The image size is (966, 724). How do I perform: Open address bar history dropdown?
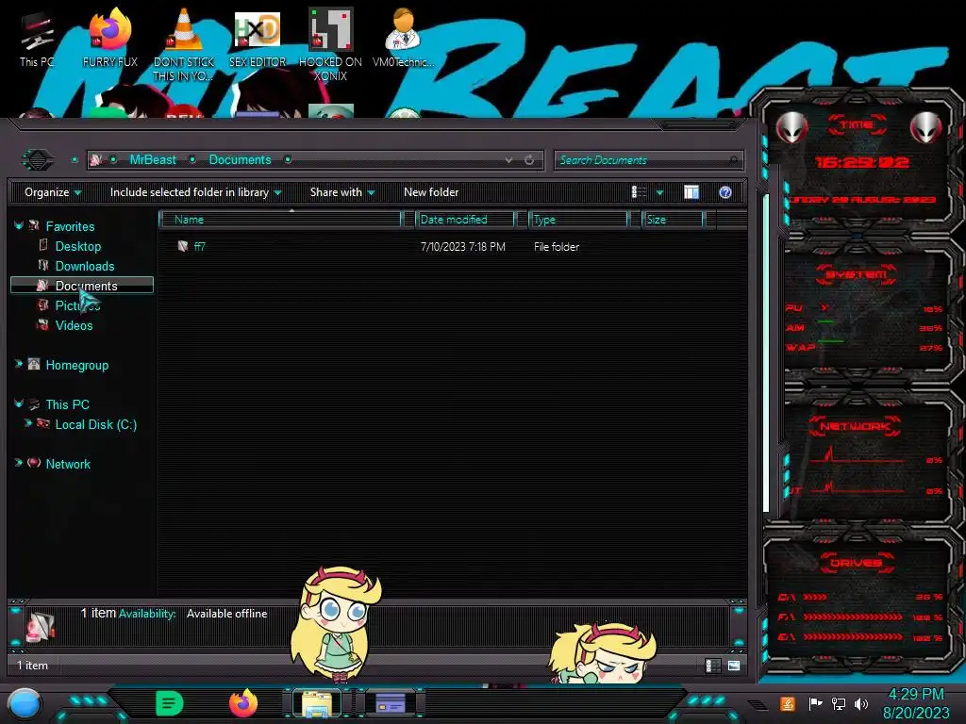tap(508, 160)
